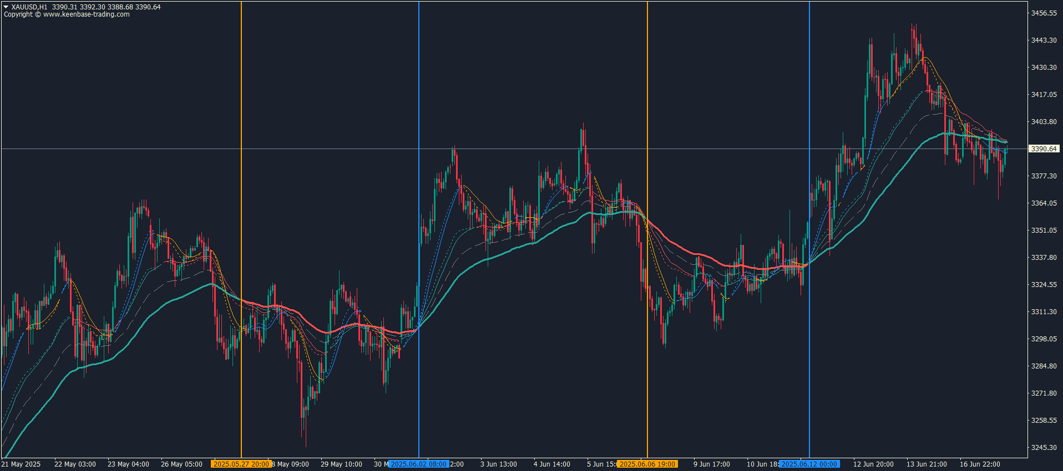Click the small triangle beside XAUUSD,H1

pyautogui.click(x=6, y=7)
